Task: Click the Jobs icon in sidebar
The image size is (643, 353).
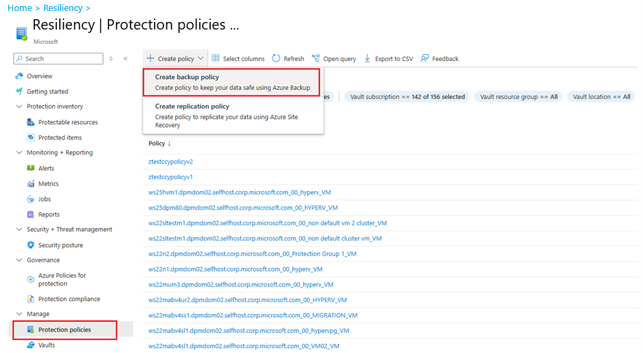Action: tap(31, 199)
